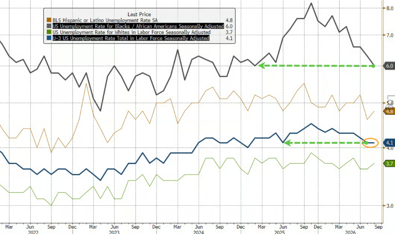Click the highest peak of the gray Black unemployment line
395x234 pixels.
coord(311,3)
